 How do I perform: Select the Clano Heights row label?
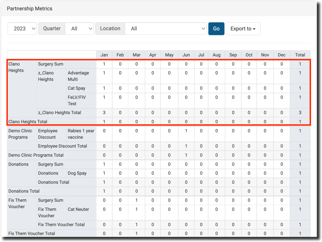pos(16,67)
